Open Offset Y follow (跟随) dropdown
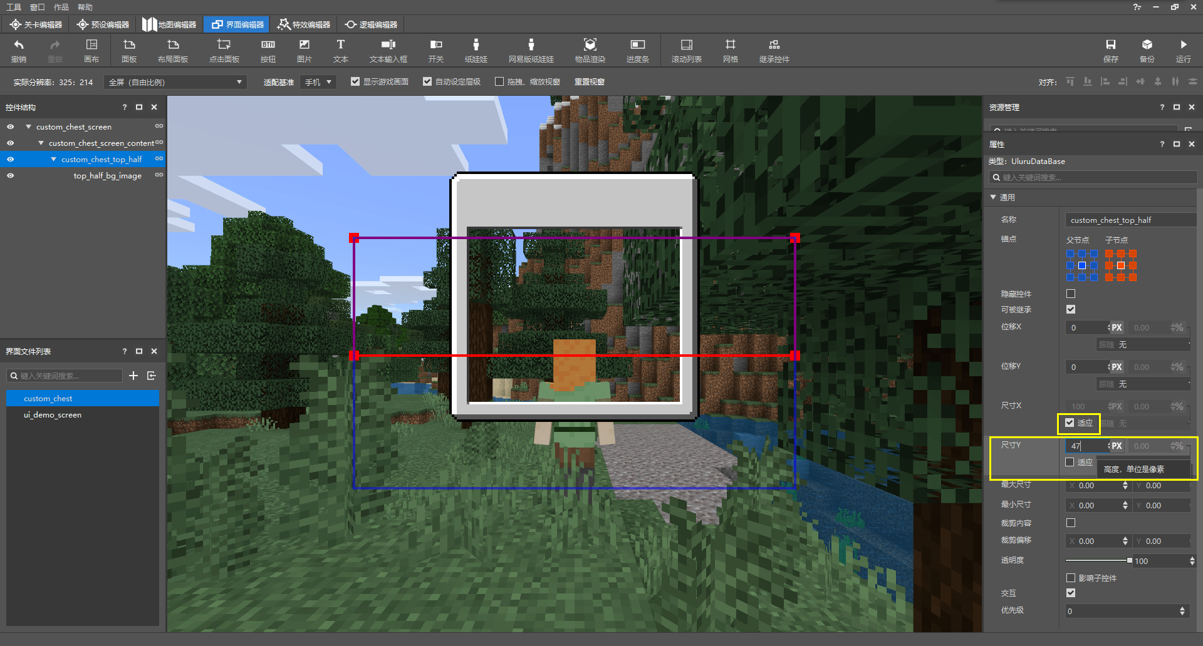The image size is (1203, 646). 1143,384
